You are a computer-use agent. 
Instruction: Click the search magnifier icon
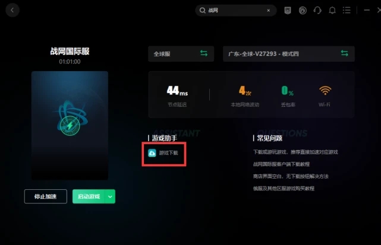tap(203, 10)
